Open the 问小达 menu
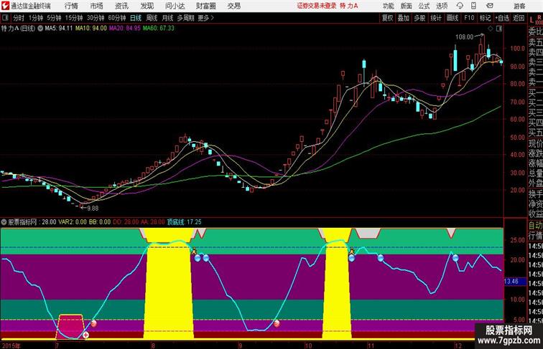The width and height of the screenshot is (543, 349). pos(175,6)
